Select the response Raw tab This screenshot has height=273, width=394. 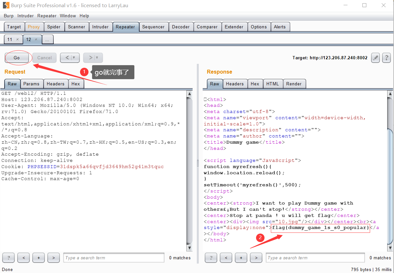(215, 84)
